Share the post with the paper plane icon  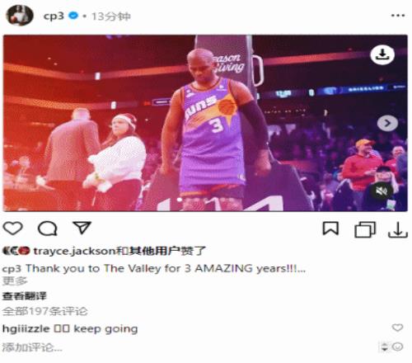click(x=82, y=228)
